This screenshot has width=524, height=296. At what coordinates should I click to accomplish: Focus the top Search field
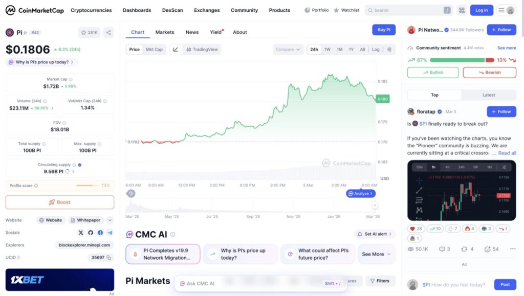(x=405, y=10)
